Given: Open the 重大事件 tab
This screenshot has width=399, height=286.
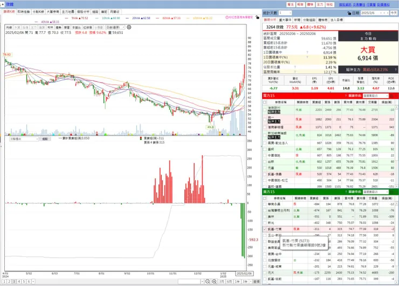Looking at the screenshot, I should [285, 20].
